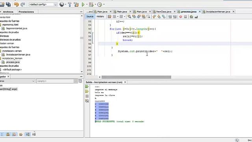The image size is (252, 142).
Task: Build the project with the hammer icon
Action: tap(70, 4)
